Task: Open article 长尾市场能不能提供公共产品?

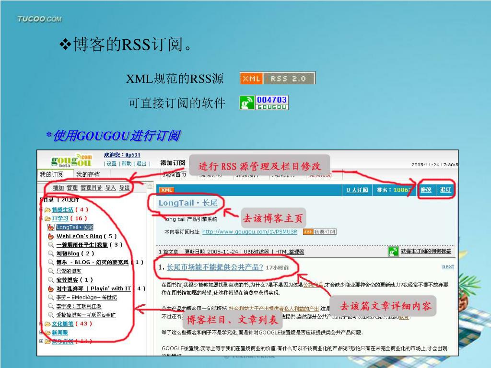Action: [x=215, y=267]
